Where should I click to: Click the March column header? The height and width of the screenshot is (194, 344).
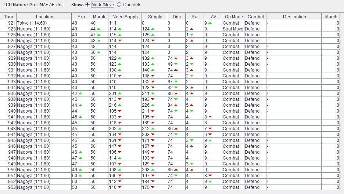point(331,17)
